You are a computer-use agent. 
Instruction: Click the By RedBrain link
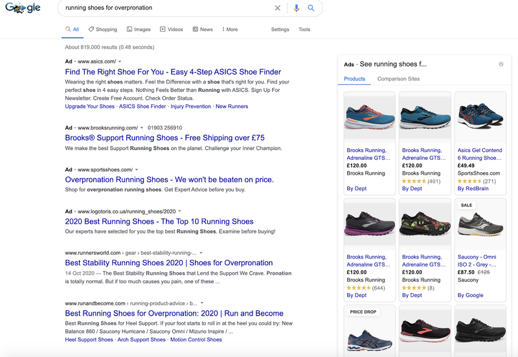pos(473,188)
